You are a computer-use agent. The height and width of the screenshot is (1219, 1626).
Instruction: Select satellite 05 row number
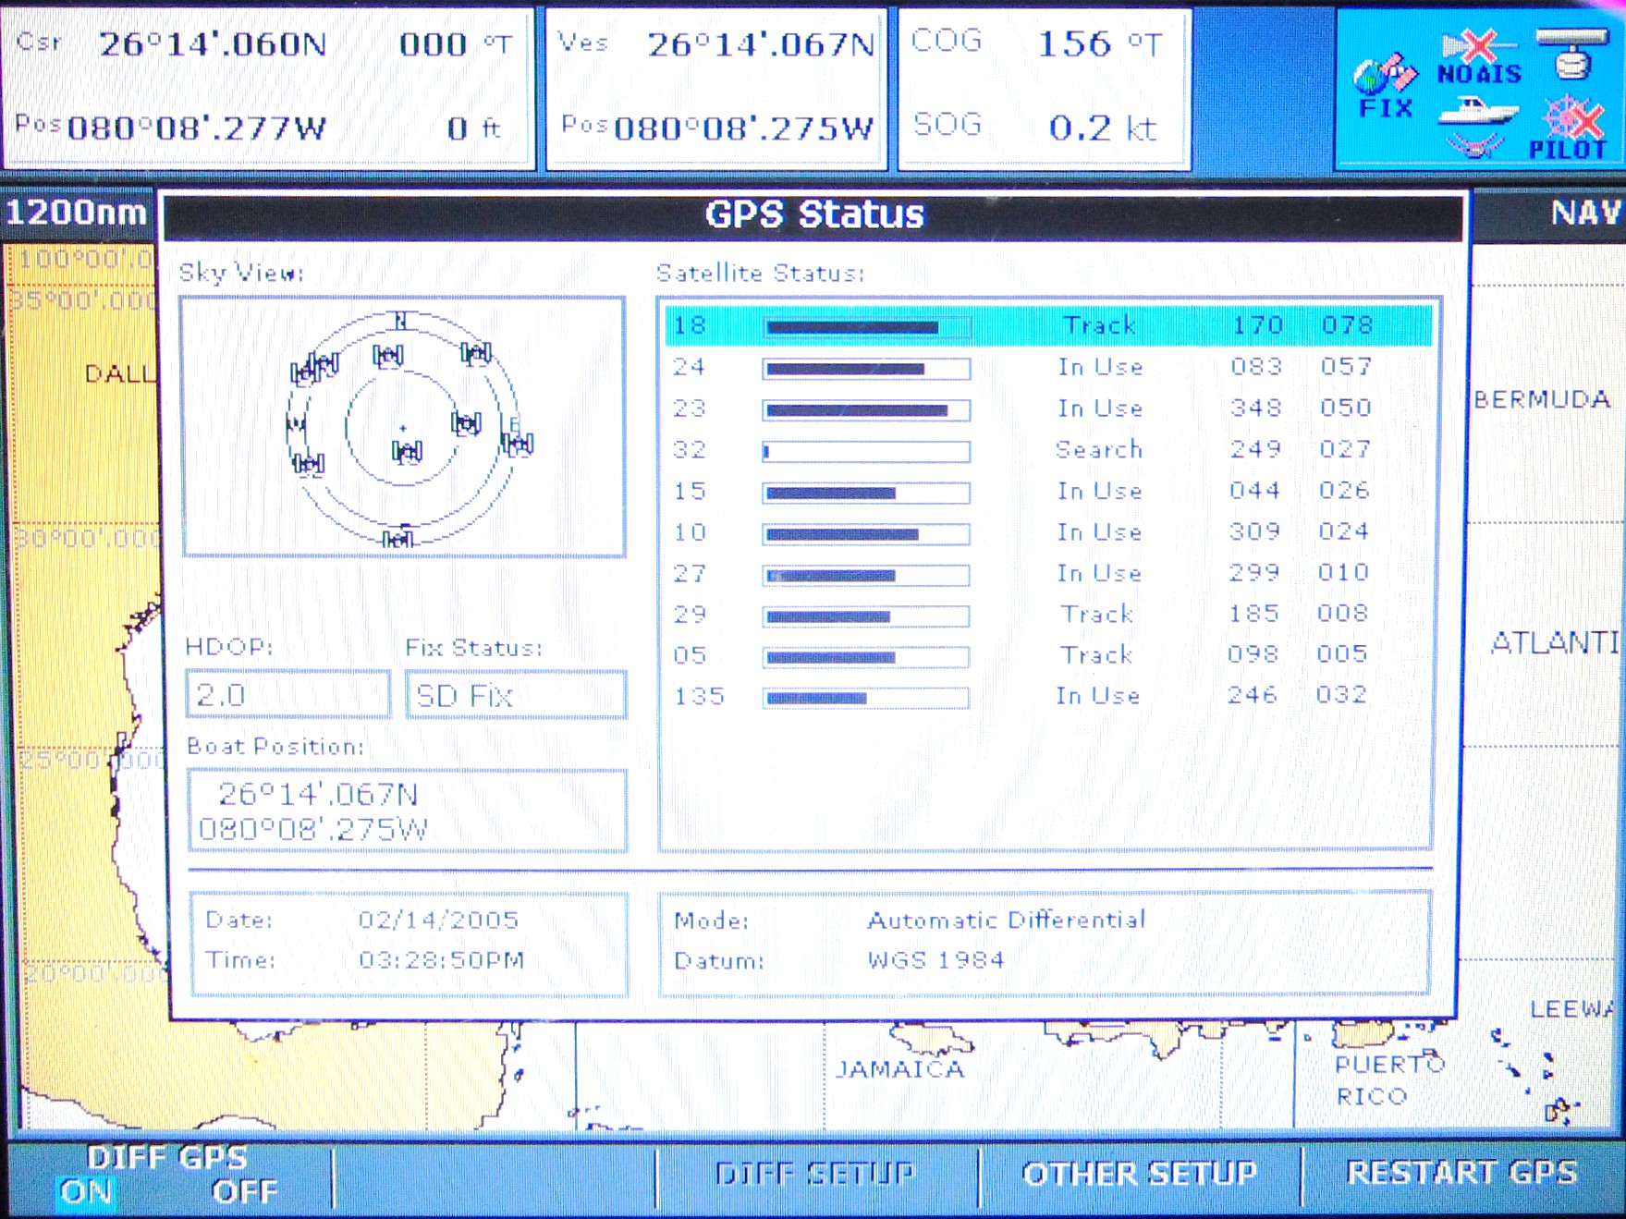(x=689, y=655)
